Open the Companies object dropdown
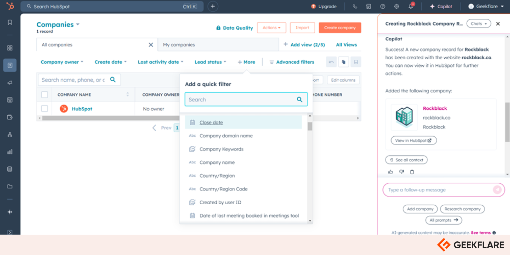 click(58, 25)
